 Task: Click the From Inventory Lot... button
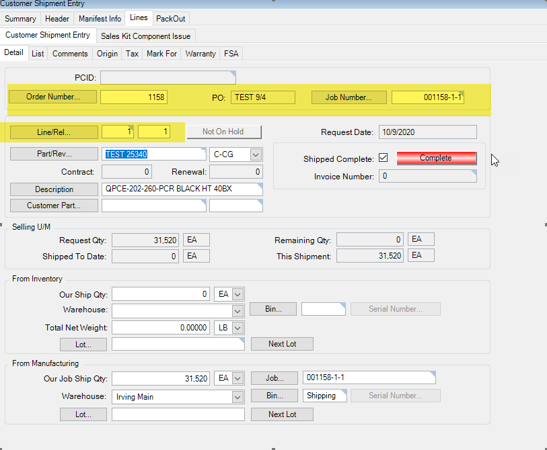(83, 345)
